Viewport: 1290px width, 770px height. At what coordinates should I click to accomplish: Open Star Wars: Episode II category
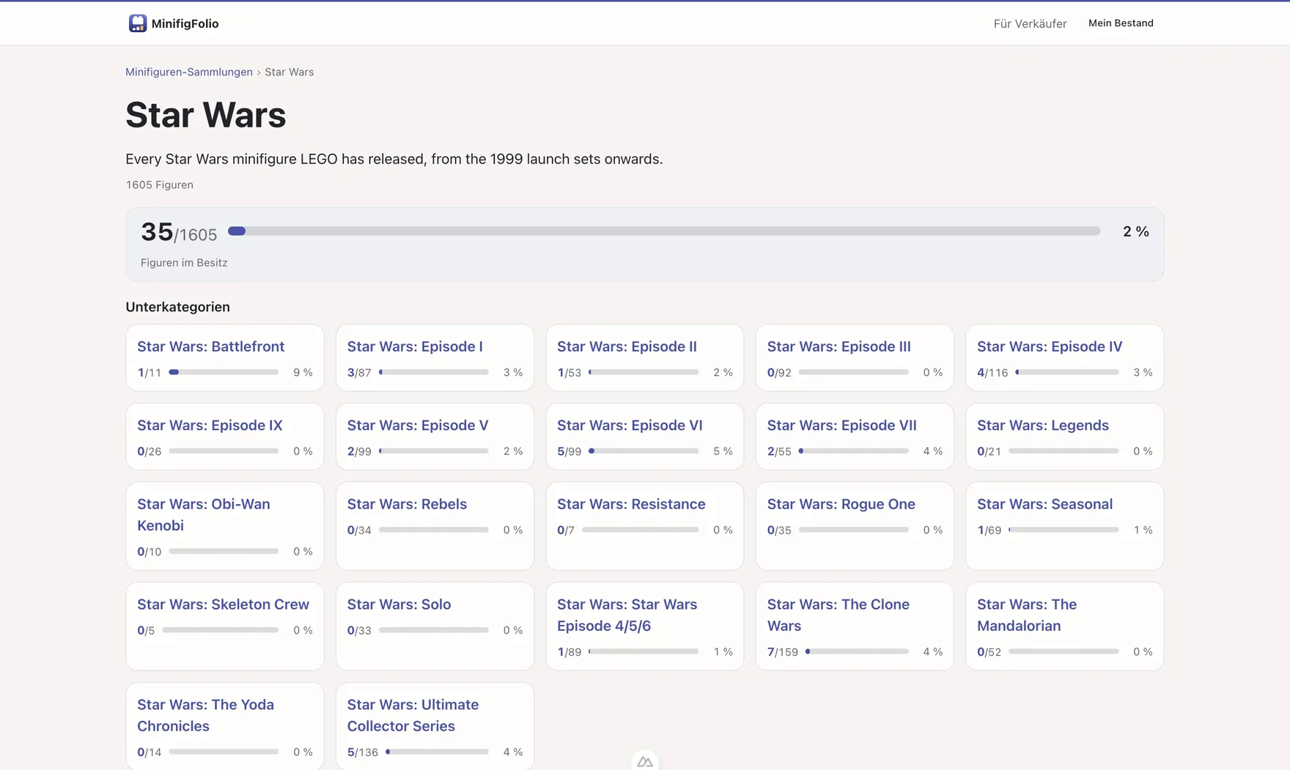(x=645, y=358)
